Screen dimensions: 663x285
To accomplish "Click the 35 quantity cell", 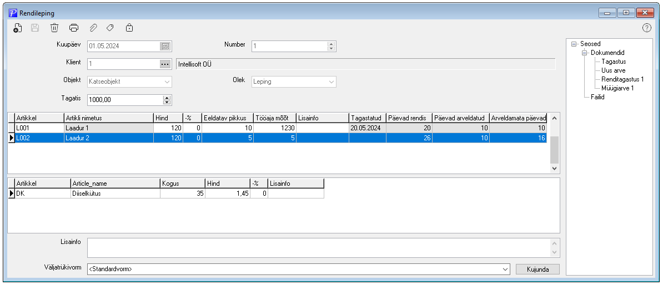I will [182, 194].
